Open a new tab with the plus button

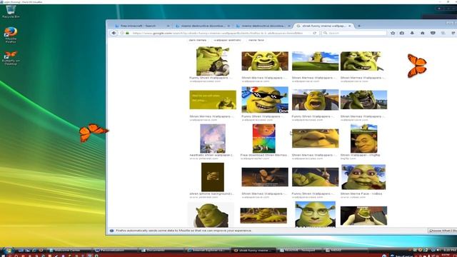(359, 26)
